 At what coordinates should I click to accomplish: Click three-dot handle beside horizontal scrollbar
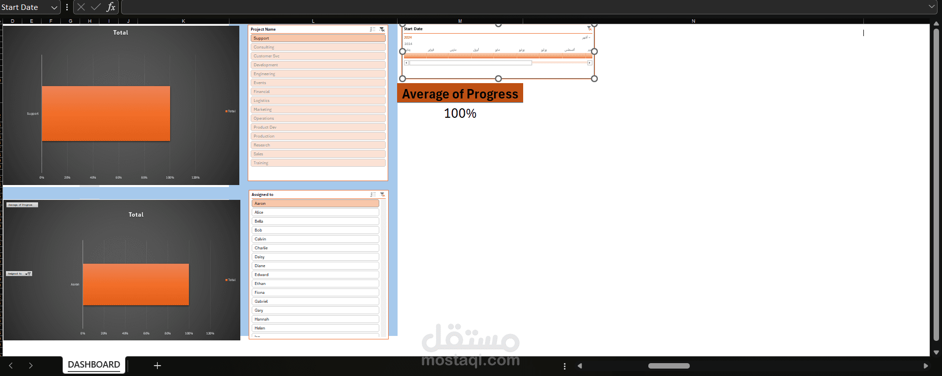[564, 366]
